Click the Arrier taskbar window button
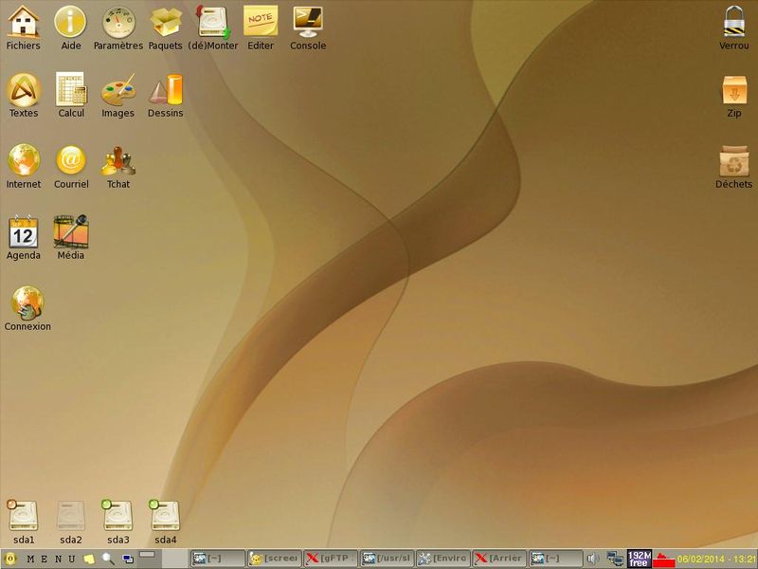 click(499, 559)
